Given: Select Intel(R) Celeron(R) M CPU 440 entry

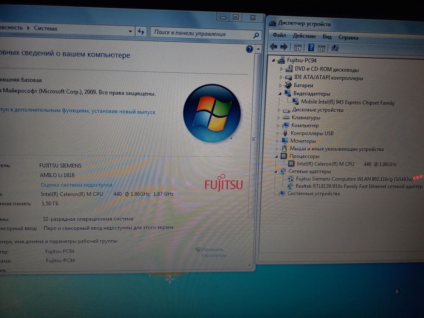Looking at the screenshot, I should point(346,164).
